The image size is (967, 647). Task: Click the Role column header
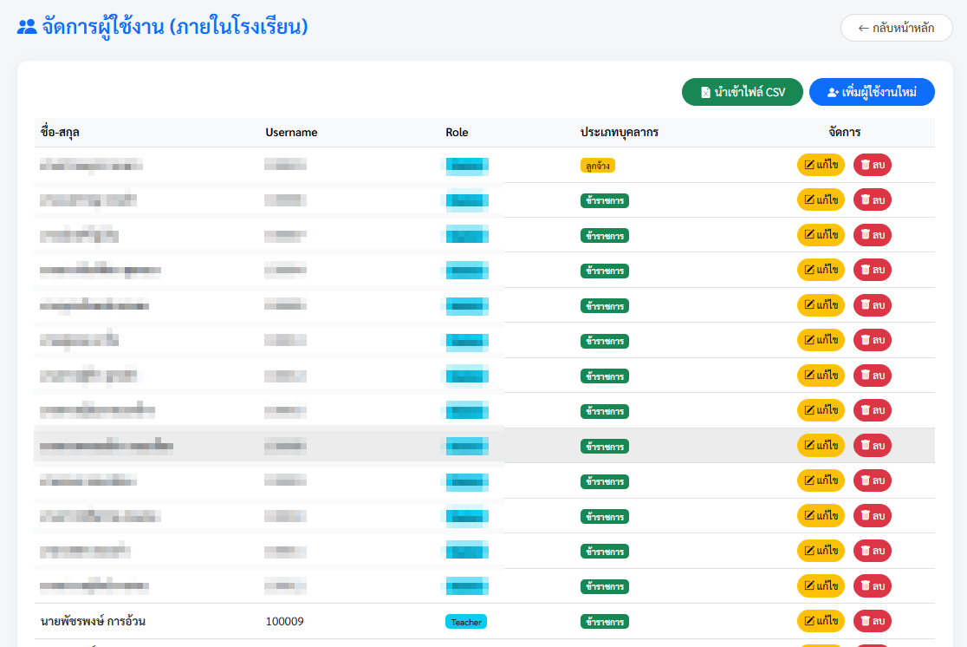click(x=457, y=133)
